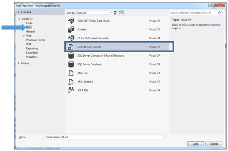The width and height of the screenshot is (228, 151).
Task: Pick the SQL Server Compact 4.0 Local Database icon
Action: pos(71,56)
